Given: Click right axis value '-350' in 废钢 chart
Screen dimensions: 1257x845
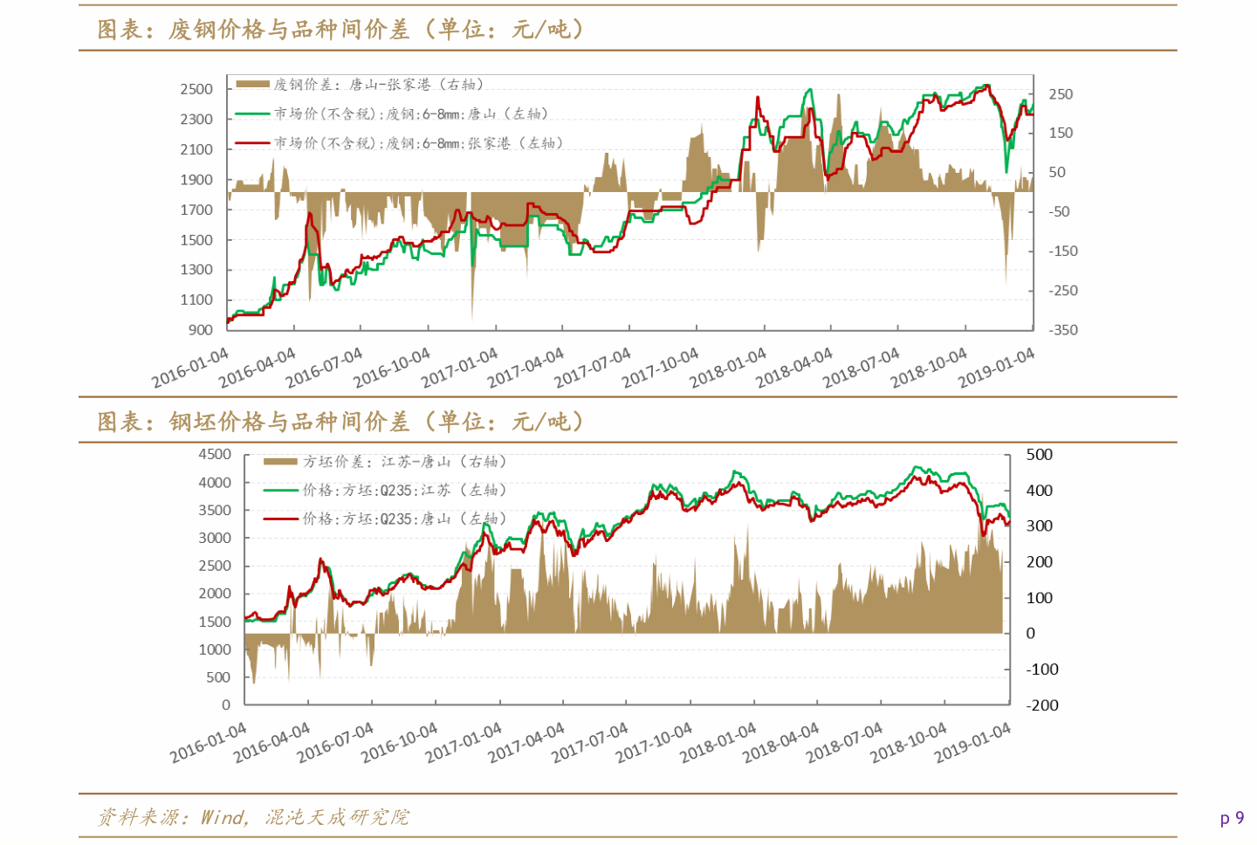Looking at the screenshot, I should (1062, 330).
